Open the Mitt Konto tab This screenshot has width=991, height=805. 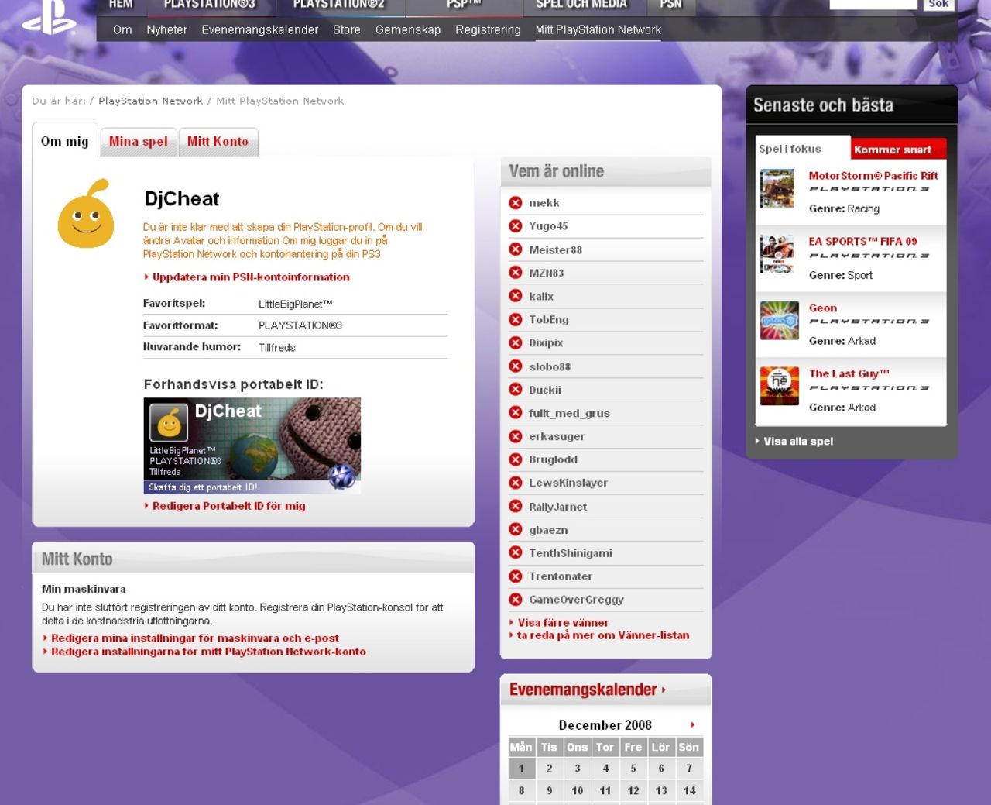coord(218,142)
